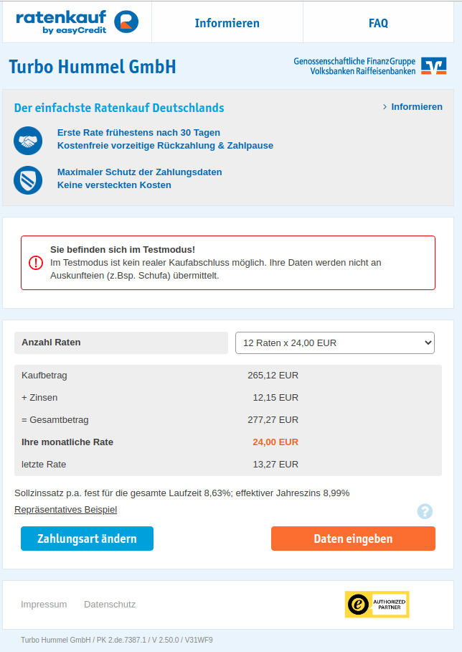Click the shield data protection icon
462x652 pixels.
click(x=28, y=180)
